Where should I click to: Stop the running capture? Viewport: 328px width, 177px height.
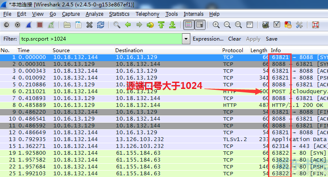pos(40,25)
